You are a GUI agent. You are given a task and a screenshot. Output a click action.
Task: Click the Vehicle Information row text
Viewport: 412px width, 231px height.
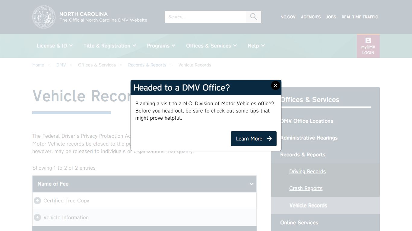[66, 217]
